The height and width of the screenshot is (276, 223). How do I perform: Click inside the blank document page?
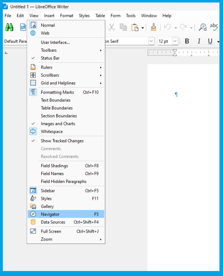(x=183, y=167)
